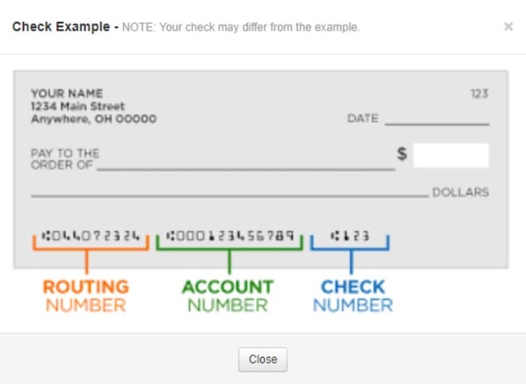Click the Anywhere, OH 00000 line
The image size is (526, 384).
point(94,119)
